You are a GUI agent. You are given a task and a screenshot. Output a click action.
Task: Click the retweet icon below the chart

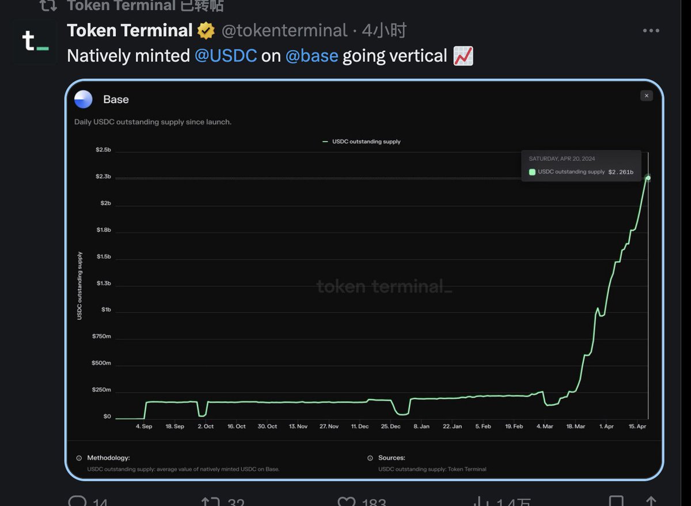[x=210, y=501]
